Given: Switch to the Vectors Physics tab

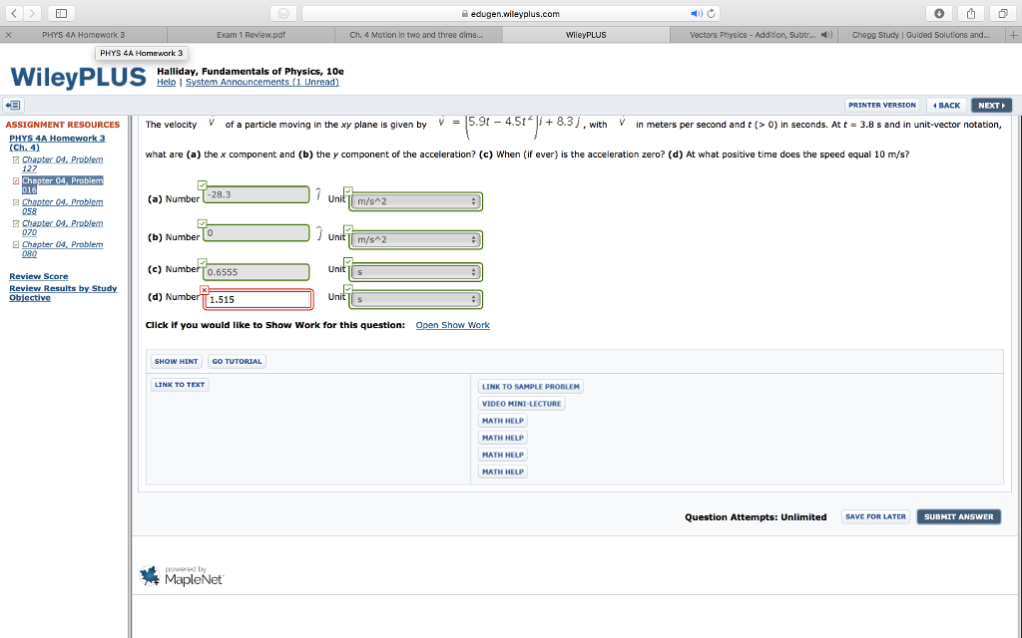Looking at the screenshot, I should coord(753,35).
